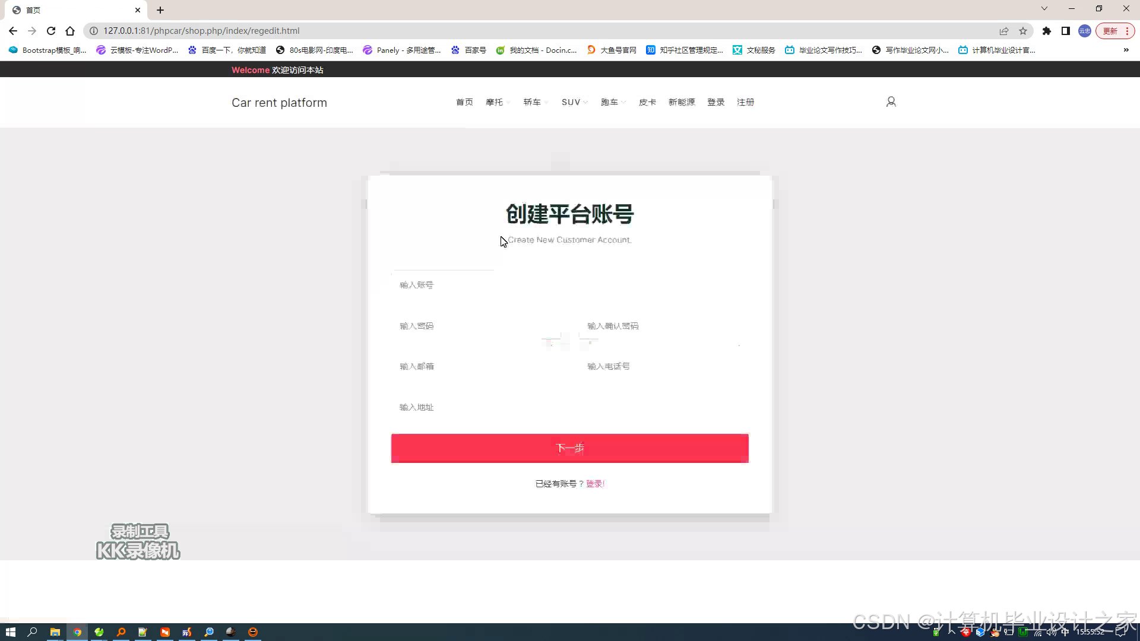This screenshot has width=1140, height=641.
Task: Expand the 跑车 navigation dropdown
Action: pyautogui.click(x=612, y=102)
